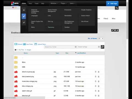Open the No. of Items dropdown
Image resolution: width=132 pixels, height=99 pixels.
pyautogui.click(x=101, y=38)
